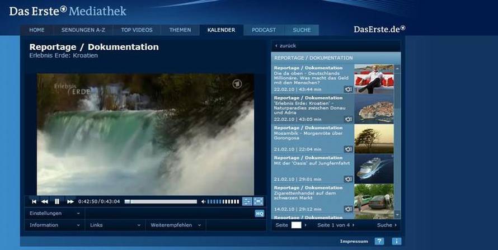Select 'Zigarettenhandel auf dem schwarzen Markt' title
This screenshot has height=250, width=498.
click(304, 195)
